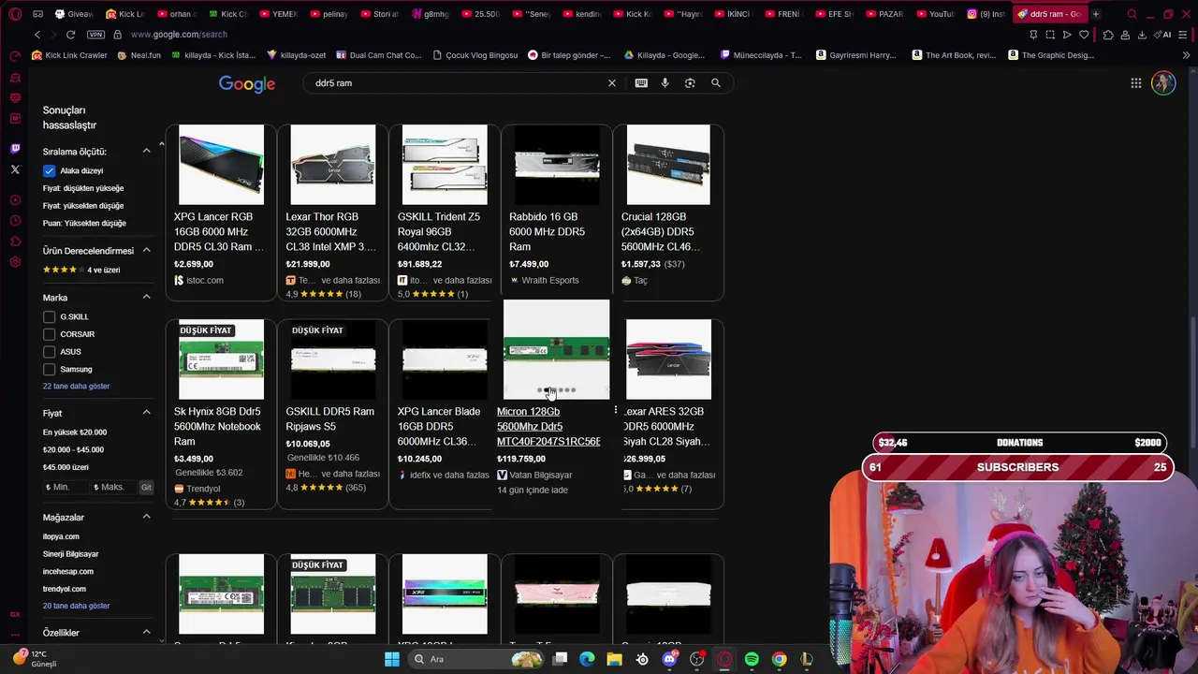Viewport: 1198px width, 674px height.
Task: Click the ddr5 ram search input box
Action: point(459,83)
